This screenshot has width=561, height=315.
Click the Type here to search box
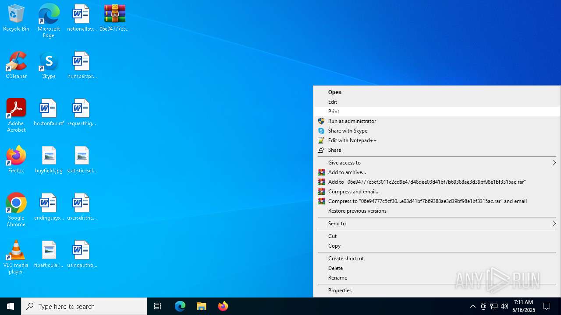pos(84,306)
